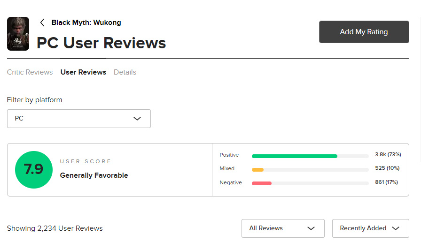The width and height of the screenshot is (421, 242).
Task: Go to the Black Myth: Wukong game page link
Action: coord(86,23)
